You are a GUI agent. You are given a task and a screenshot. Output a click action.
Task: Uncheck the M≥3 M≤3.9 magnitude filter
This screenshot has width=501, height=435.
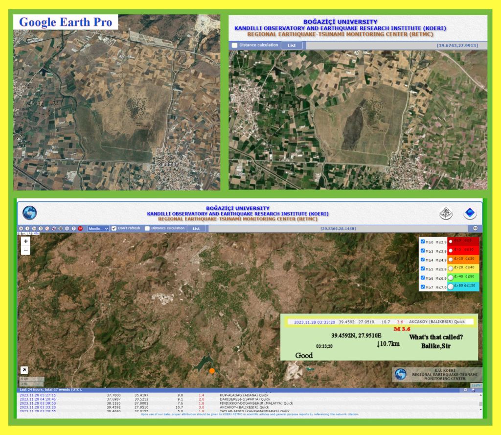click(423, 250)
